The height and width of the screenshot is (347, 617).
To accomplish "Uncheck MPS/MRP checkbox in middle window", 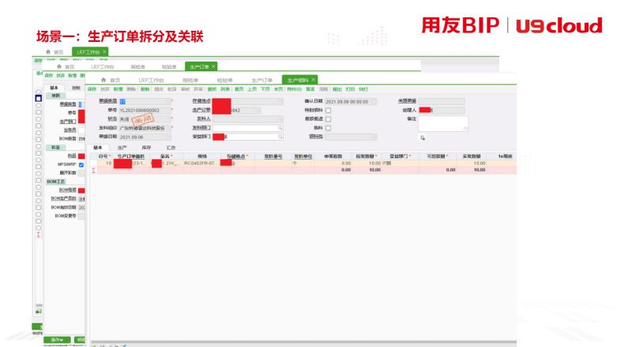I will (x=81, y=164).
